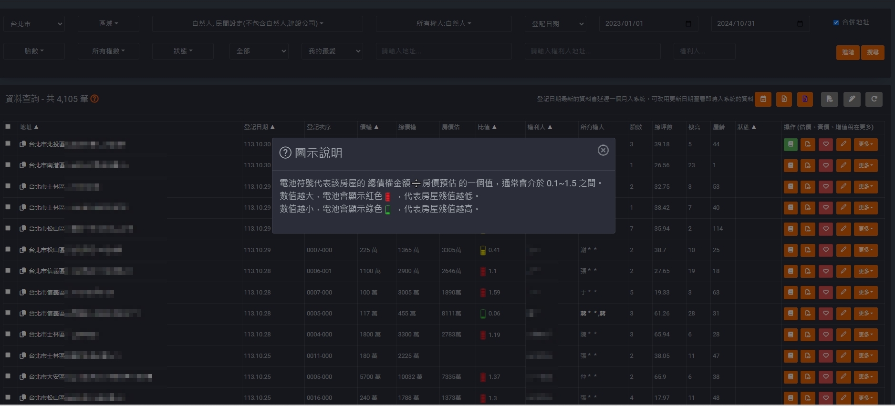The width and height of the screenshot is (895, 406).
Task: Click the help icon beside 共 4,105 筆
Action: coord(94,99)
